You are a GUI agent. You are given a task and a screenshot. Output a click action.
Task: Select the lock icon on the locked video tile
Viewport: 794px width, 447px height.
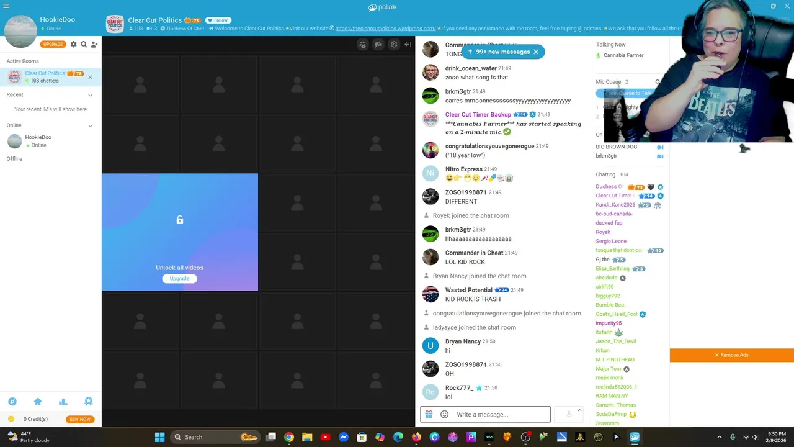point(179,220)
